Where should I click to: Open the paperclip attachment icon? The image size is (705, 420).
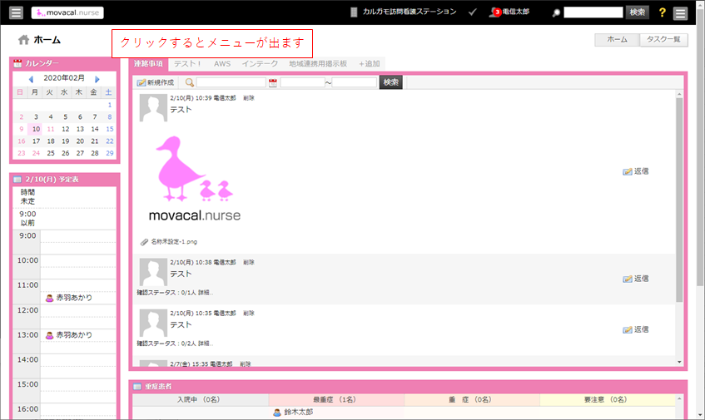(144, 242)
